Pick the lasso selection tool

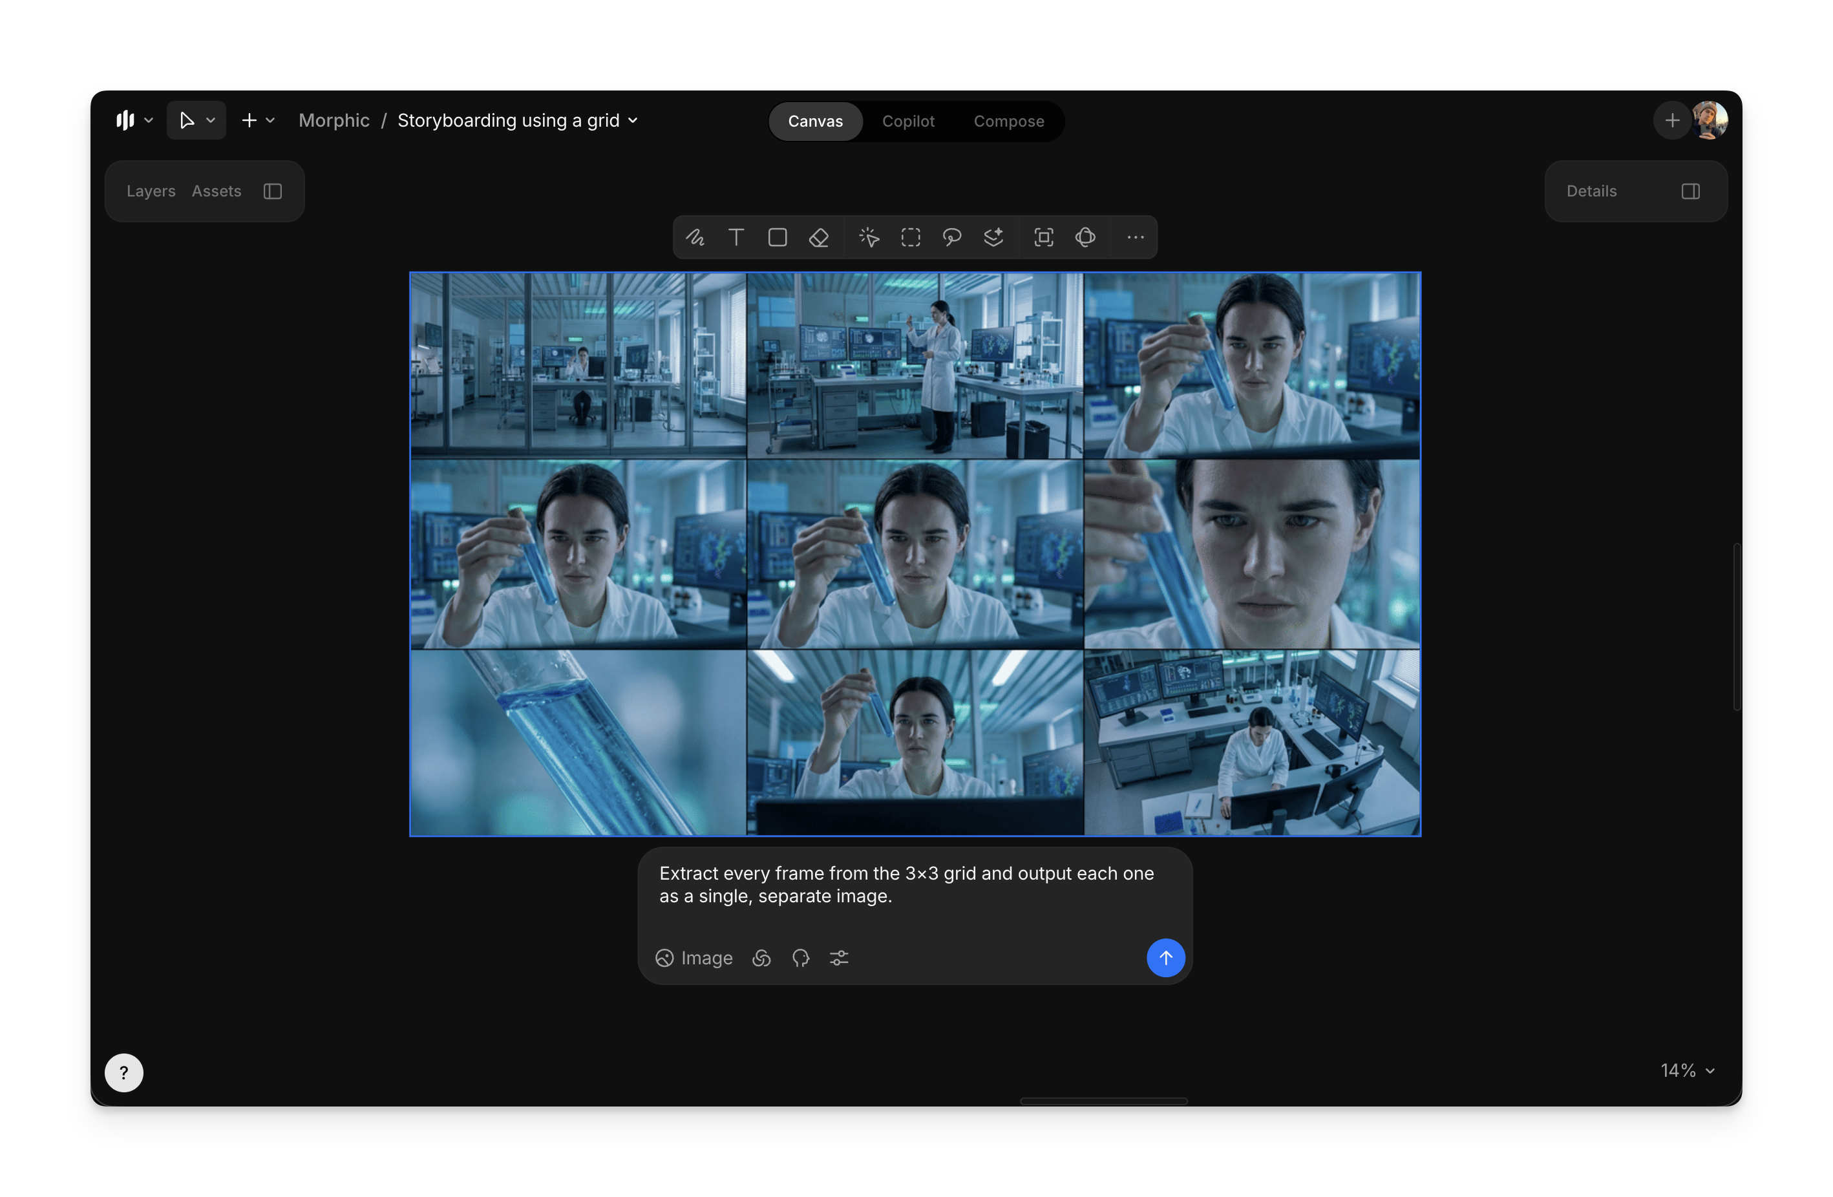click(x=952, y=237)
